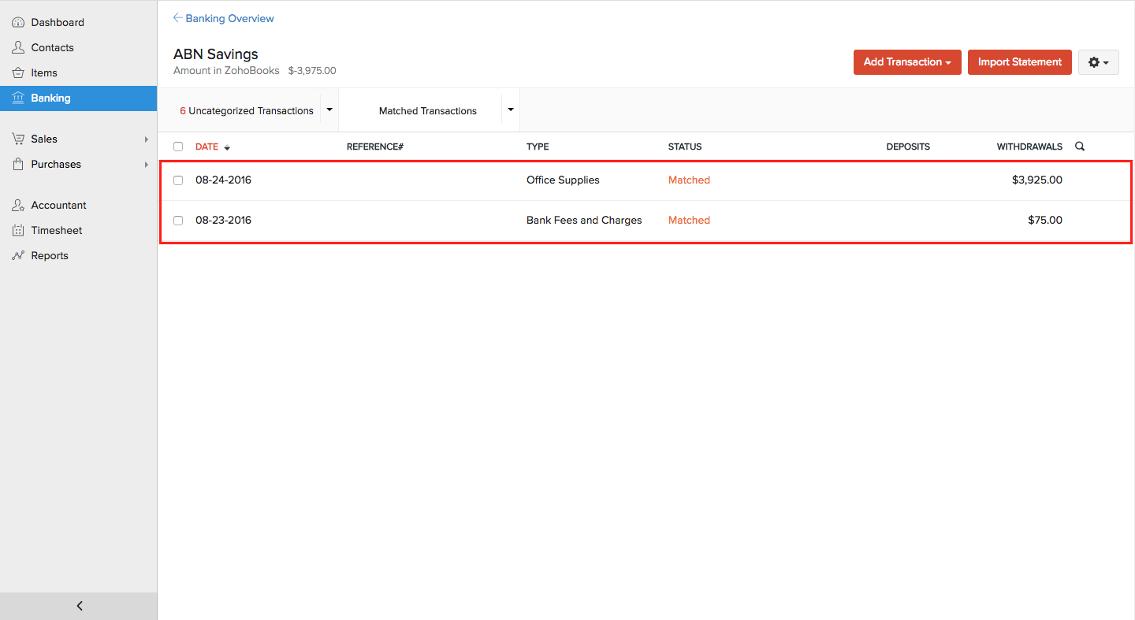Switch to the Matched Transactions tab
This screenshot has height=620, width=1135.
point(428,110)
